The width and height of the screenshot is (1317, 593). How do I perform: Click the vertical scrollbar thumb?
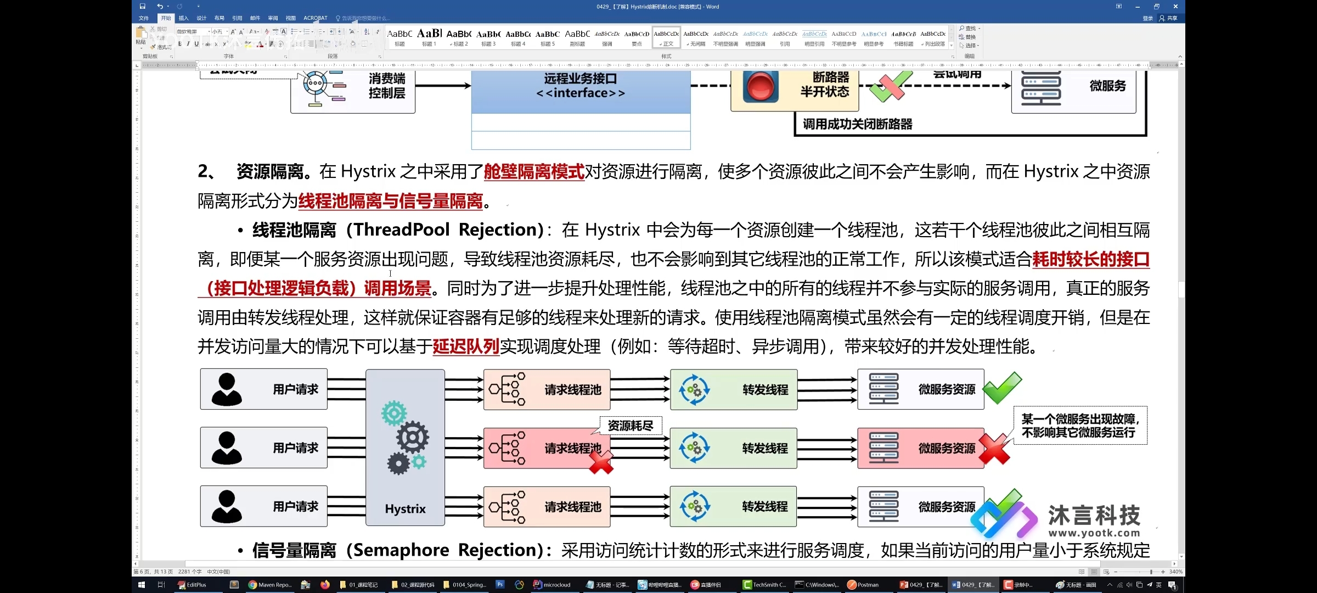1181,289
